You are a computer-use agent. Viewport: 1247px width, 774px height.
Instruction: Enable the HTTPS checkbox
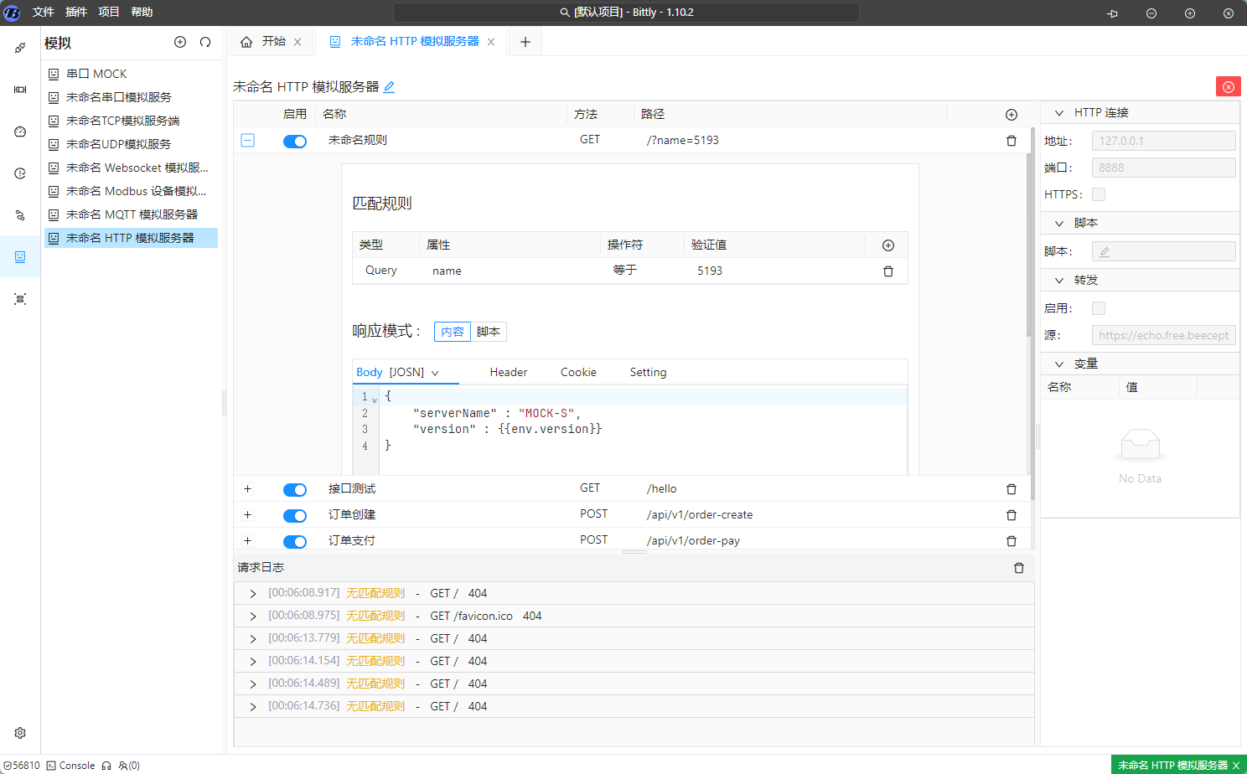(x=1099, y=194)
